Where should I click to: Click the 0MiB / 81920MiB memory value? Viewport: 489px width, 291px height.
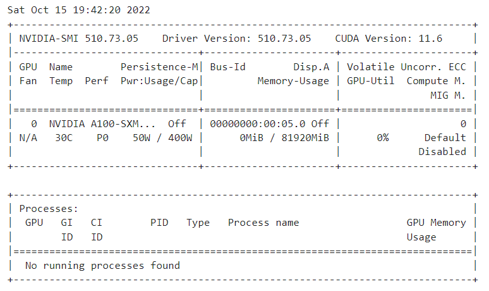click(284, 137)
